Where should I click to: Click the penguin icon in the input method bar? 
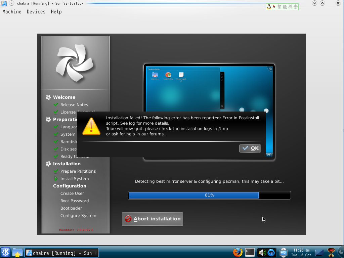(269, 7)
